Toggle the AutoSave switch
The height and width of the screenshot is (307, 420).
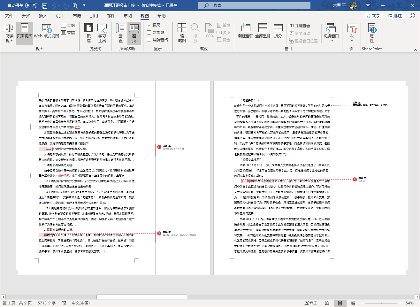31,5
